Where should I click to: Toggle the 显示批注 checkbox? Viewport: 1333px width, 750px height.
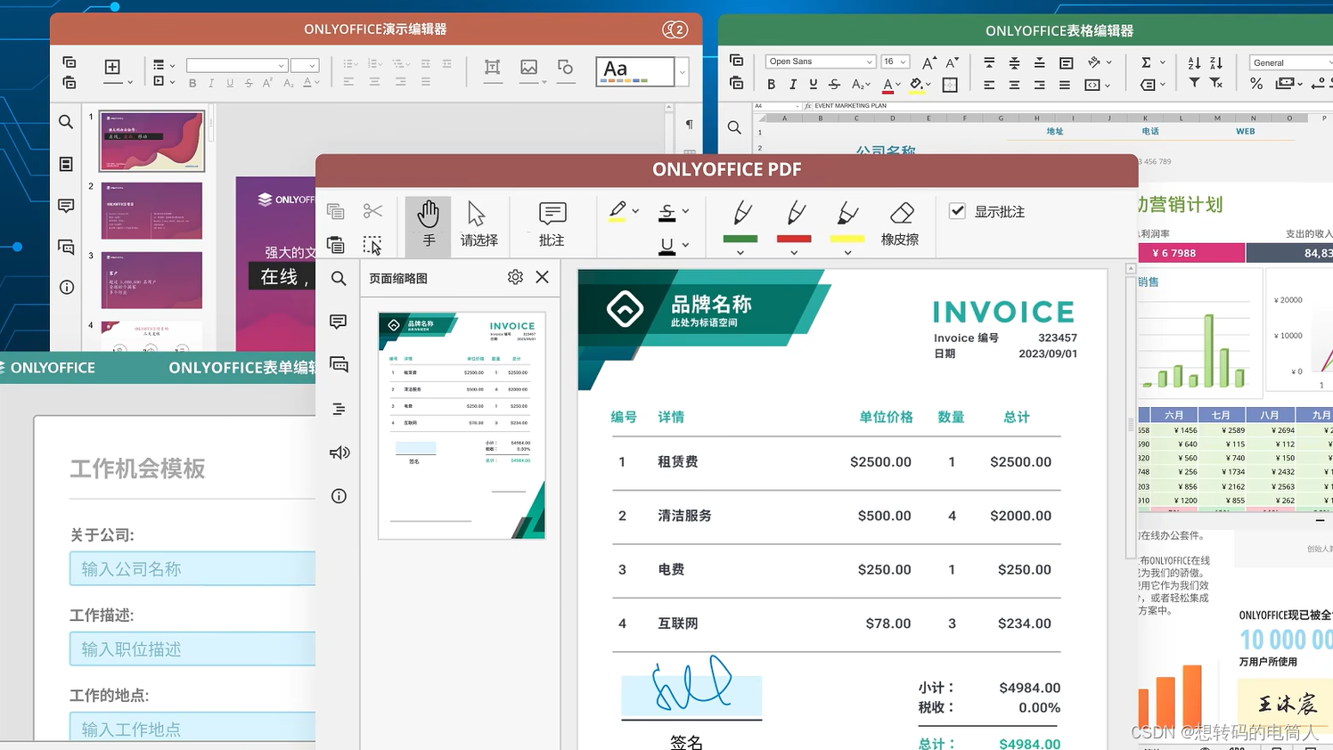tap(957, 211)
